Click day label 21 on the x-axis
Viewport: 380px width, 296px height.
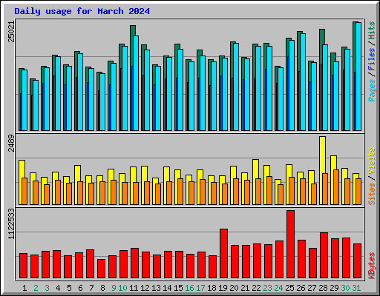click(245, 288)
